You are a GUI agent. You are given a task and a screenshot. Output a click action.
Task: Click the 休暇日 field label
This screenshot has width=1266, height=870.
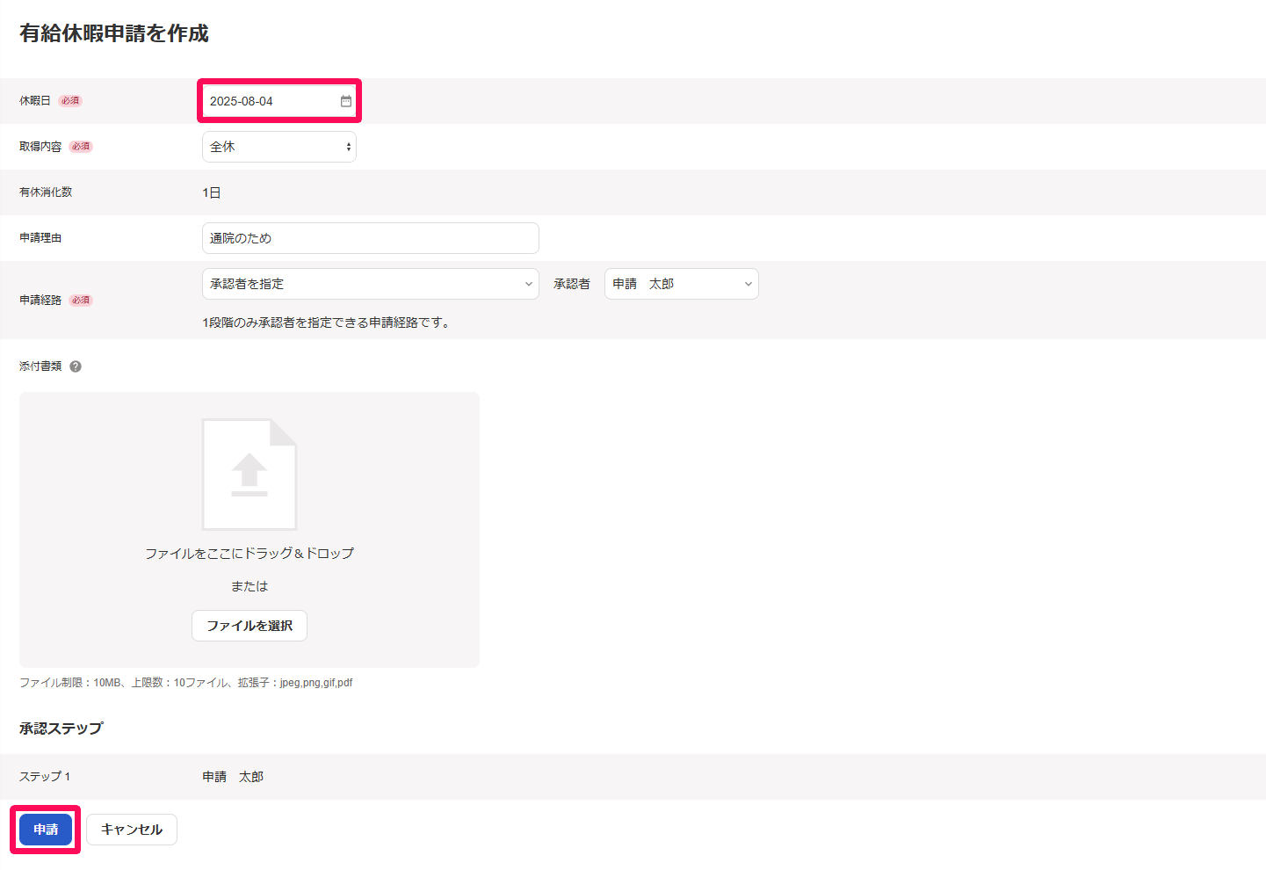35,101
